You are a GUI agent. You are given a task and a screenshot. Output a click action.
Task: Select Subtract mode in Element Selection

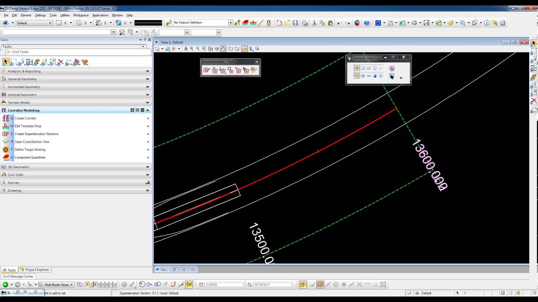tap(369, 76)
